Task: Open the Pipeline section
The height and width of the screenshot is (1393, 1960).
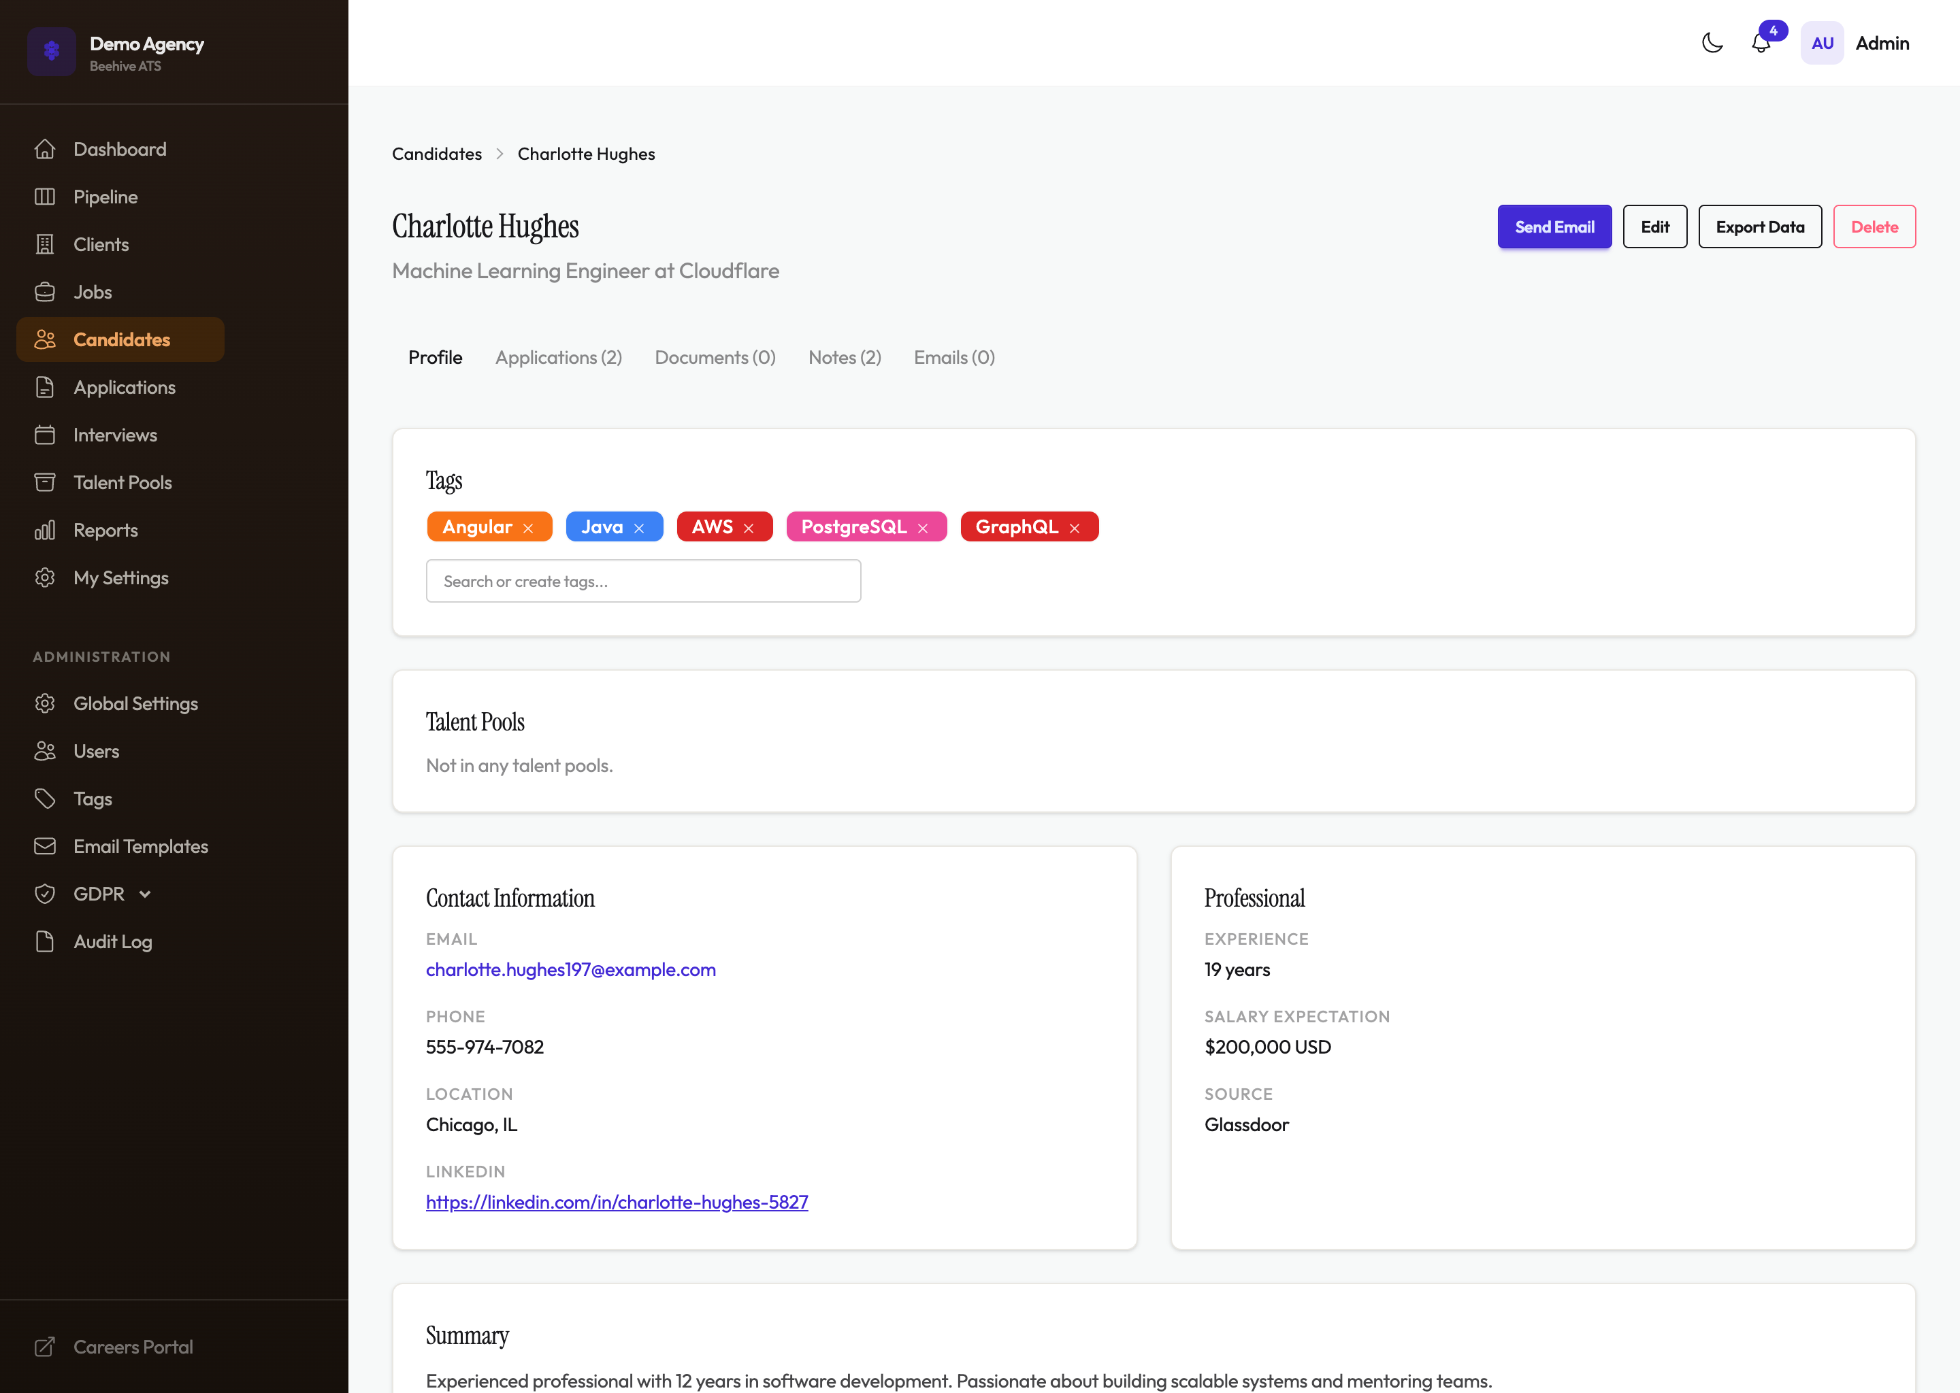Action: point(105,197)
